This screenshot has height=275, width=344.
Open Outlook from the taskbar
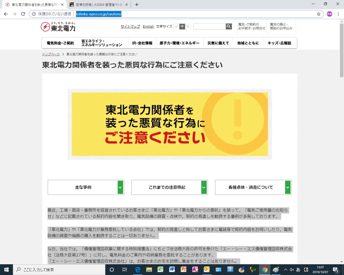pos(207,270)
